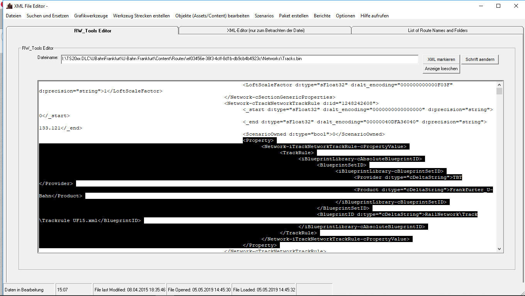
Task: Click the ScenarioOwned bool XML line
Action: click(314, 134)
